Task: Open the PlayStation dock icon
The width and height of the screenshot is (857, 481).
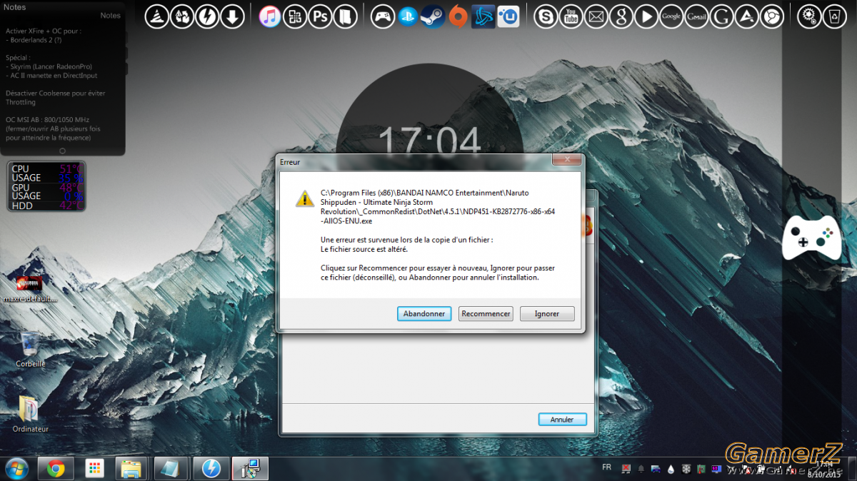Action: coord(408,16)
